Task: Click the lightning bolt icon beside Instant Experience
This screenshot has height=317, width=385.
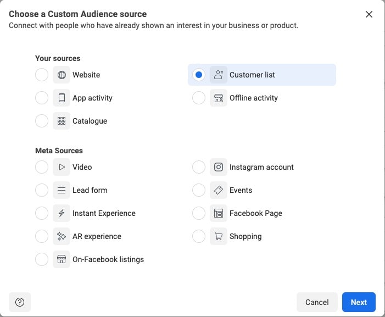Action: tap(62, 213)
